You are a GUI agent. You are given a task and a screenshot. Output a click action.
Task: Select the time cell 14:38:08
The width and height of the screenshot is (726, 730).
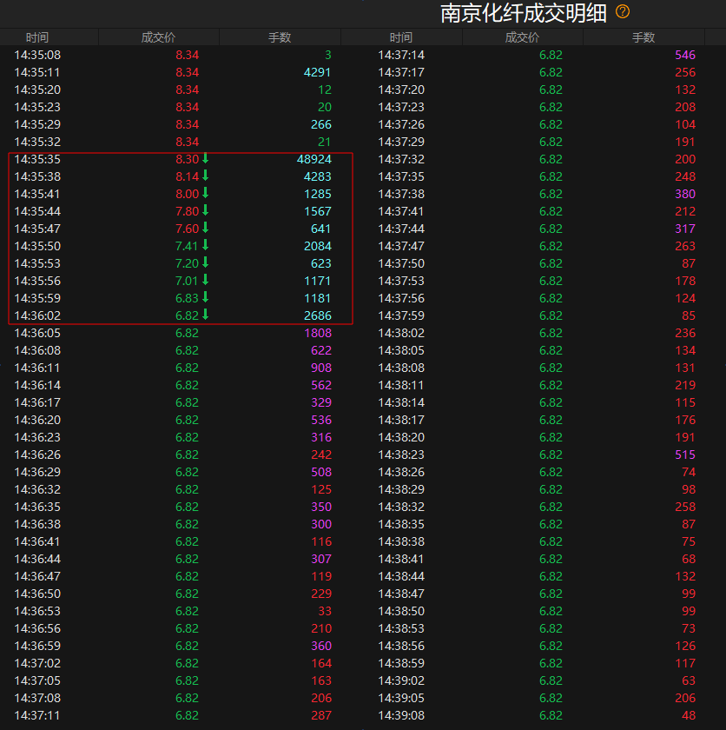coord(401,368)
